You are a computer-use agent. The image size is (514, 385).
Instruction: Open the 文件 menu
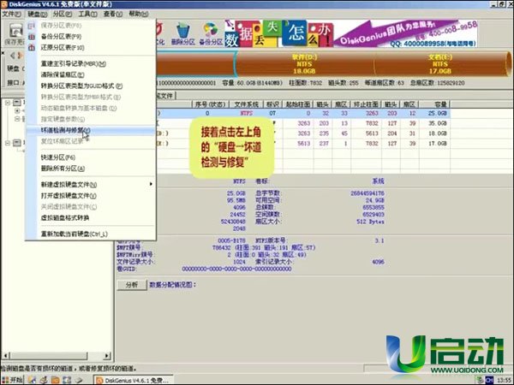[x=11, y=14]
